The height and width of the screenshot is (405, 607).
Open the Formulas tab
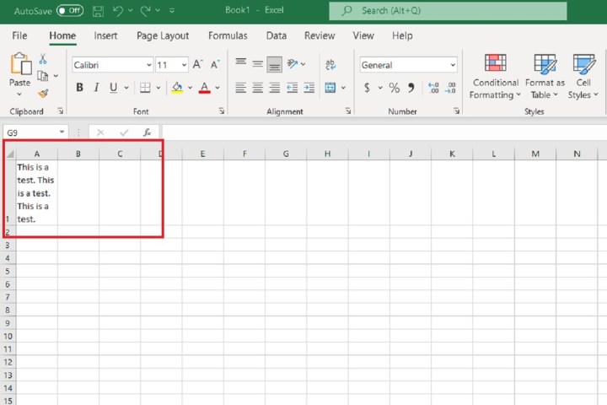228,36
